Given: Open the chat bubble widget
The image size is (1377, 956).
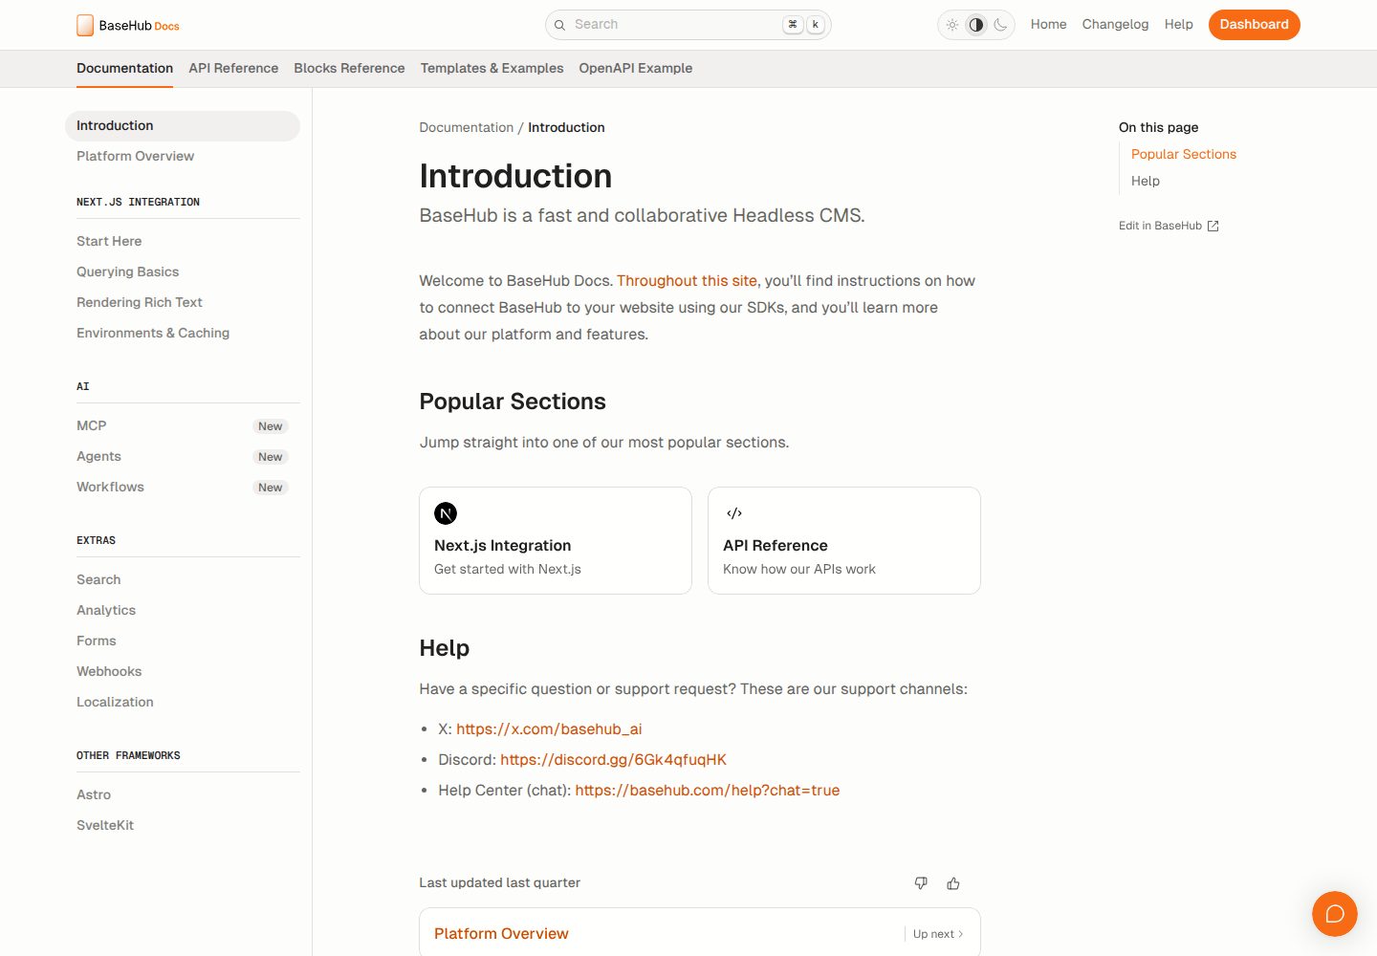Looking at the screenshot, I should click(x=1335, y=914).
